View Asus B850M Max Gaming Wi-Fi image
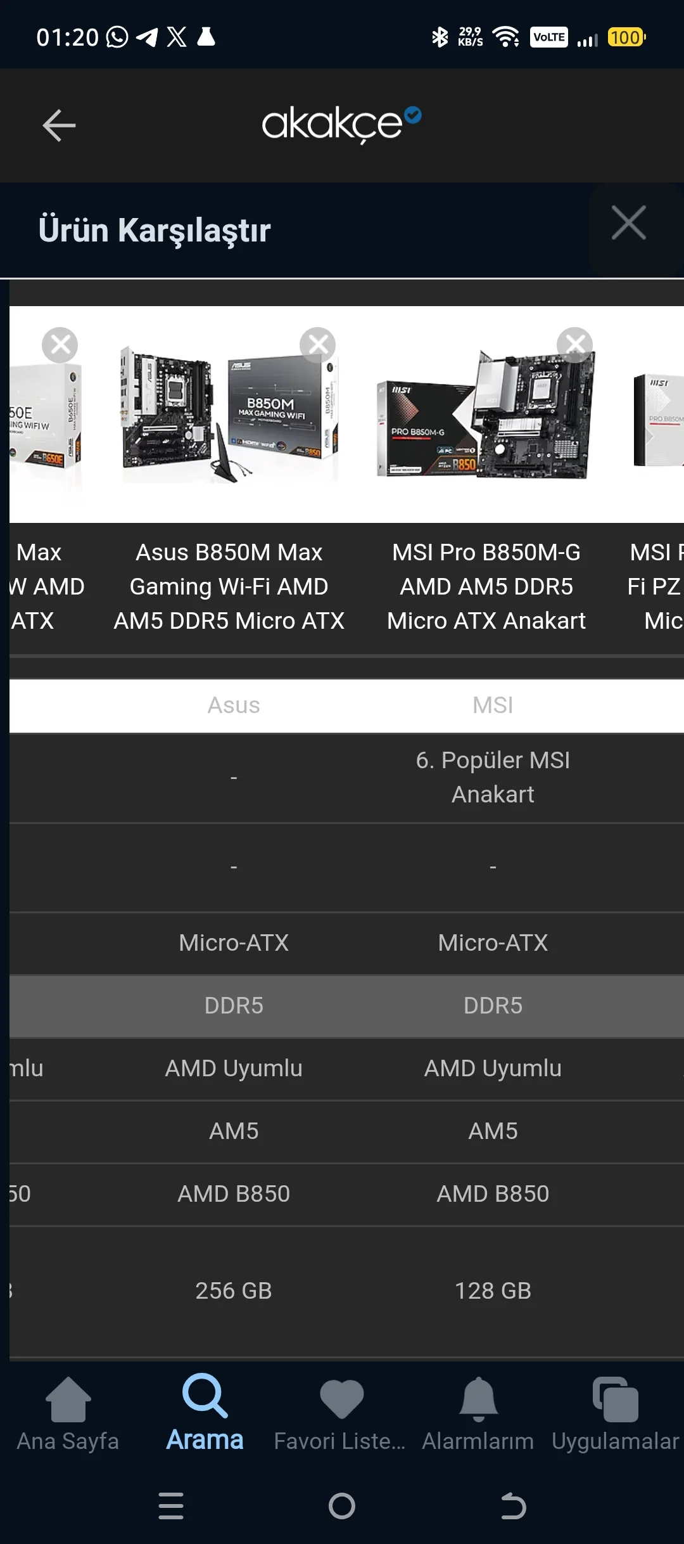Screen dimensions: 684x1544 [x=230, y=415]
